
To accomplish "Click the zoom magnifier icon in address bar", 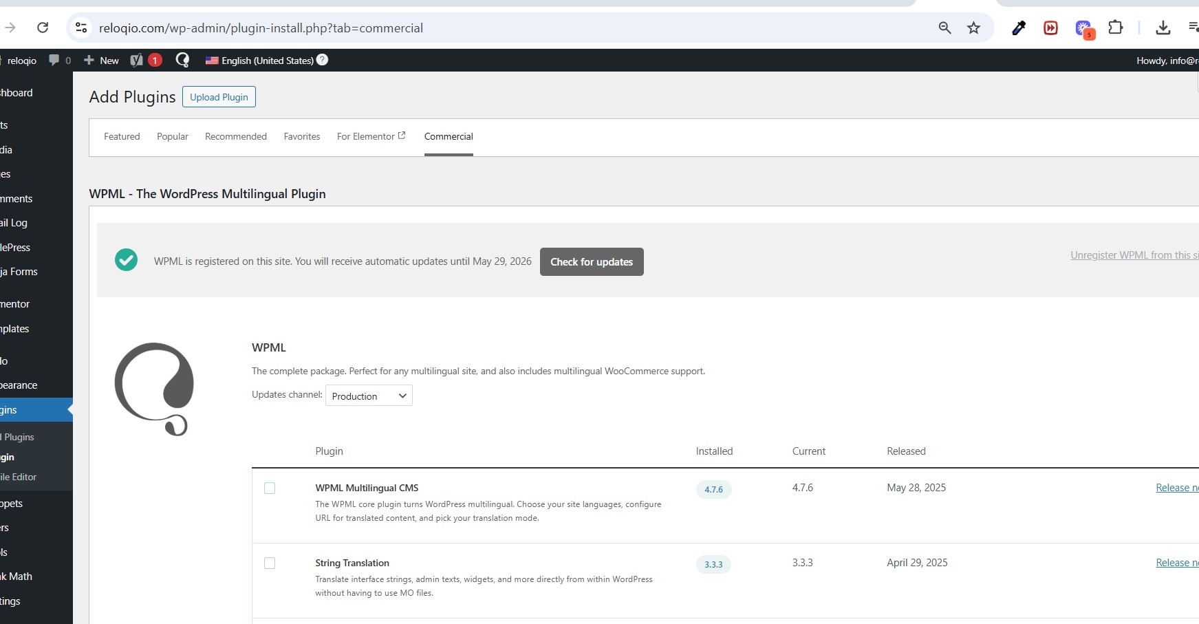I will point(944,28).
